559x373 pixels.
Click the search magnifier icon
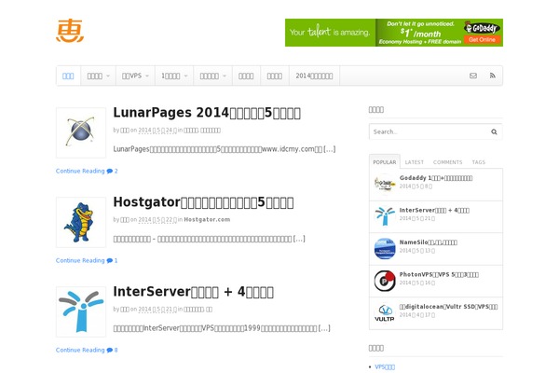pos(494,131)
